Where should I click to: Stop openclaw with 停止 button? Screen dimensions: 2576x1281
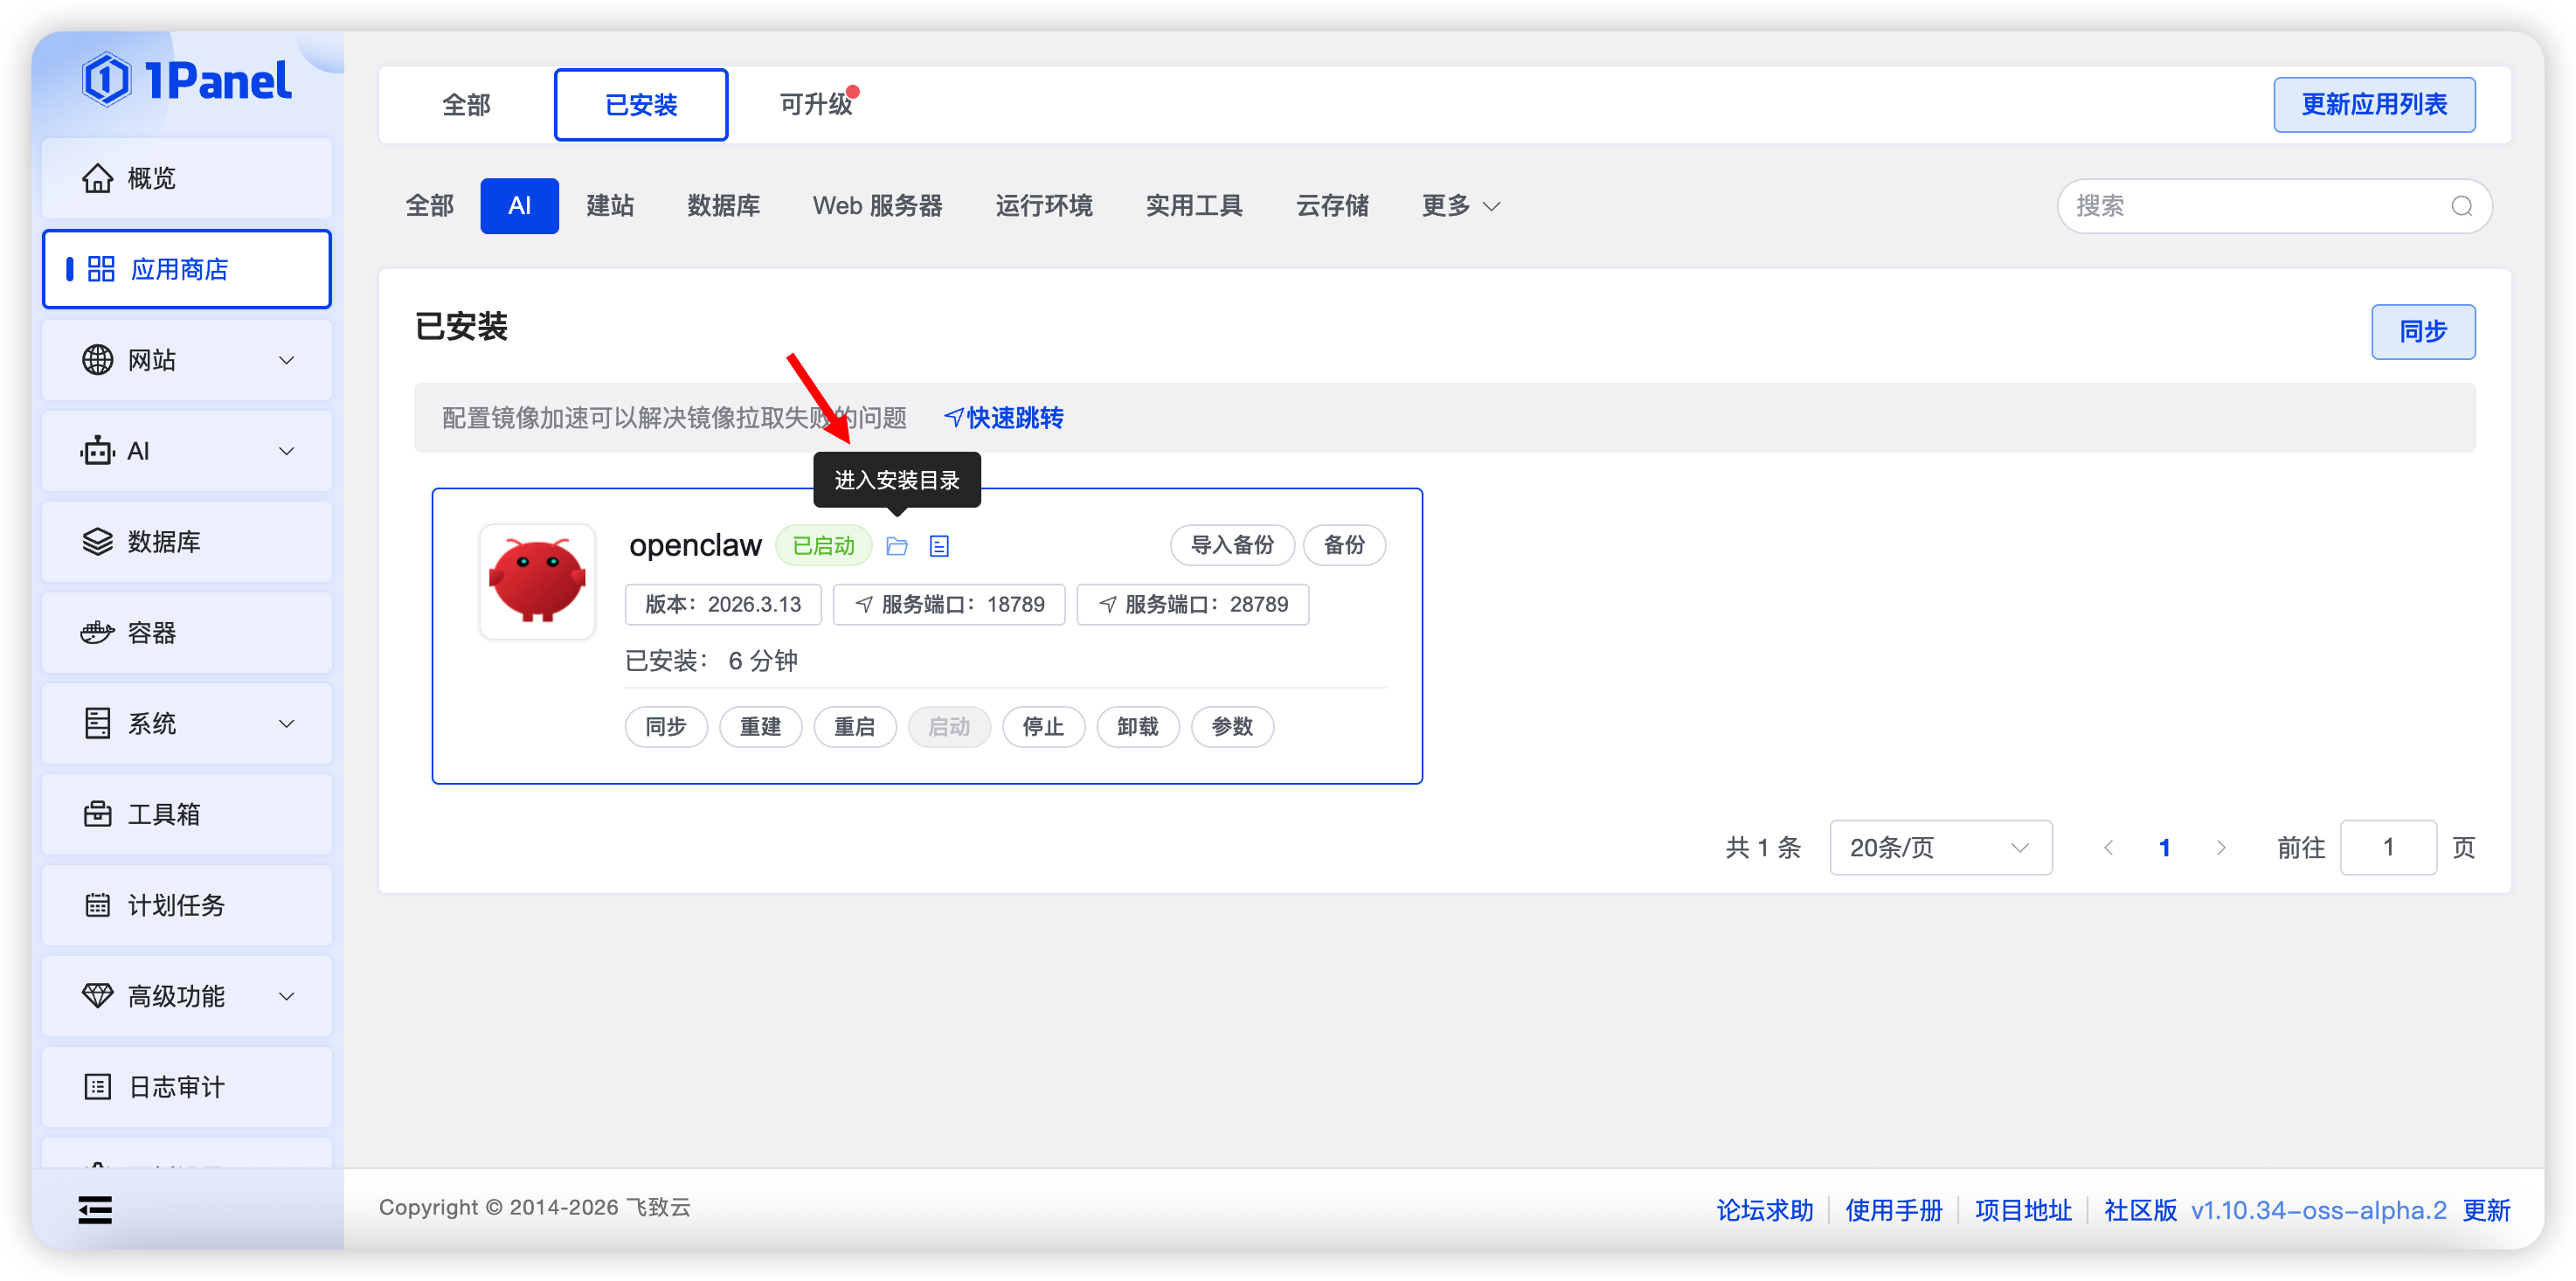click(x=1042, y=727)
